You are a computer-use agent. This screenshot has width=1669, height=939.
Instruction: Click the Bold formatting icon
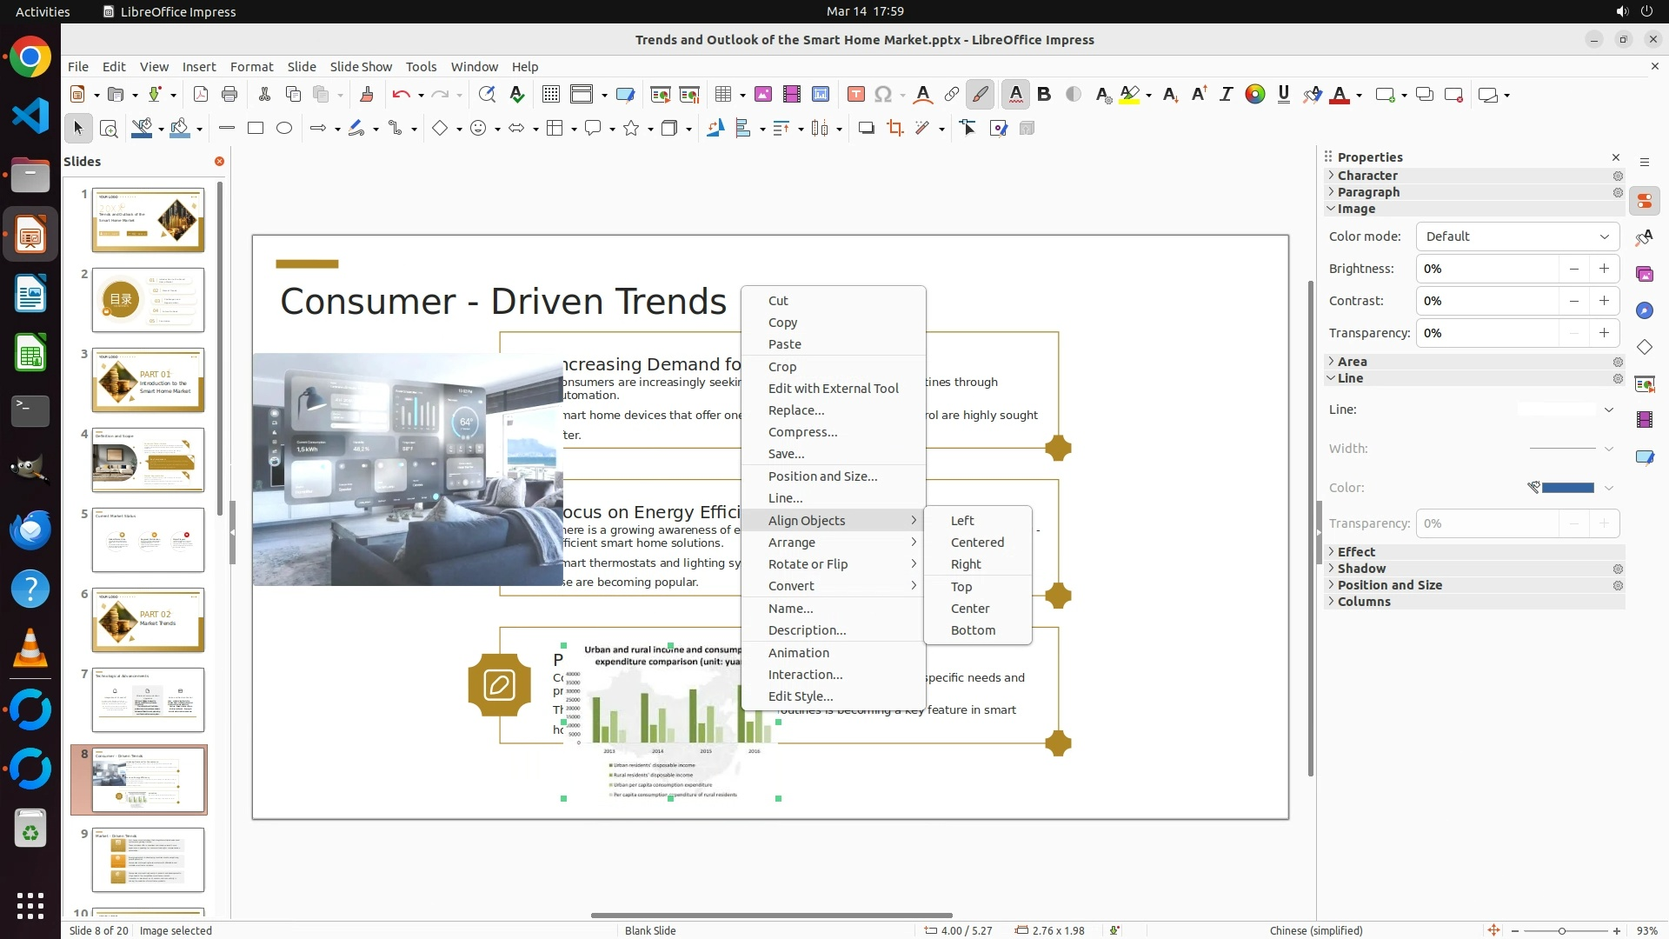[1044, 95]
